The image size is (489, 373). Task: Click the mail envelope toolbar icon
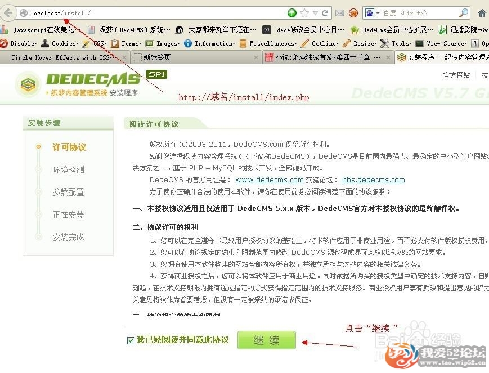pos(340,13)
